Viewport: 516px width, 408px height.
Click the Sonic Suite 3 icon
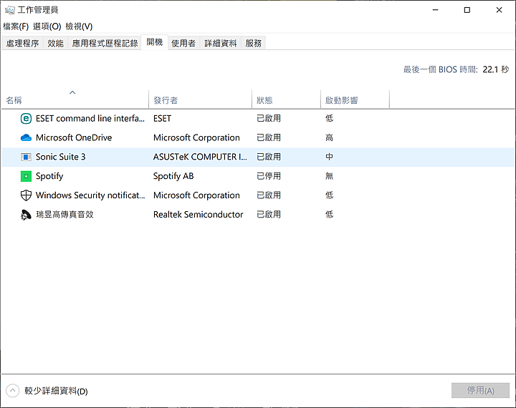coord(26,157)
